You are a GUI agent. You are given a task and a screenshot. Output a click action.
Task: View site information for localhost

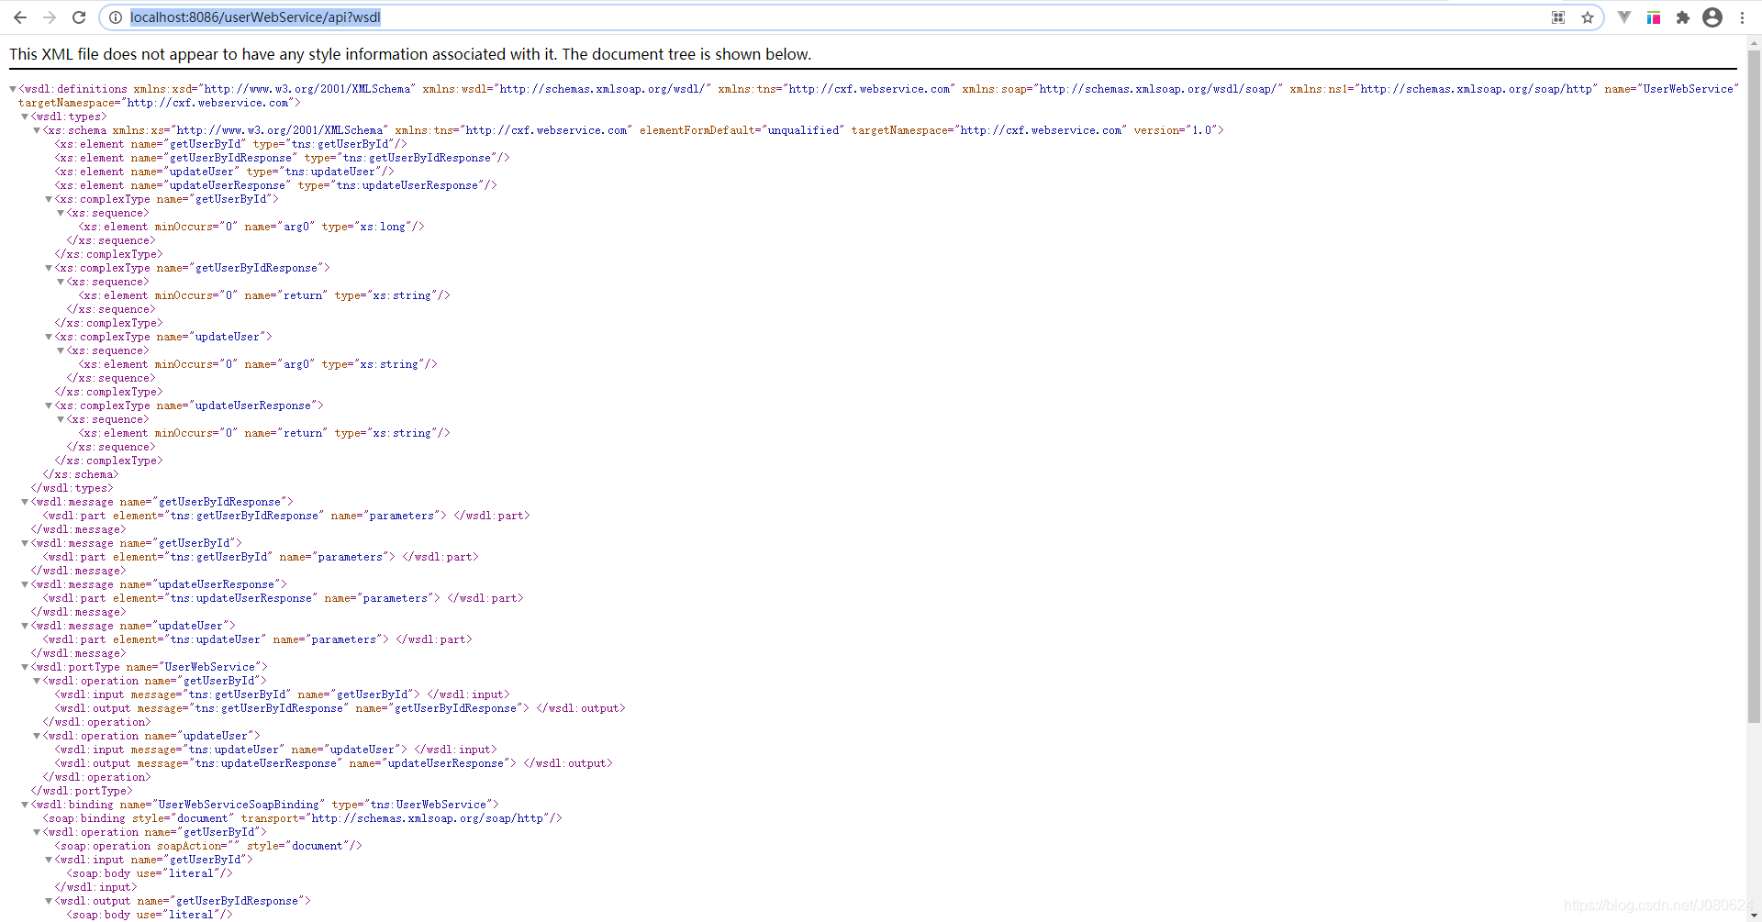116,17
